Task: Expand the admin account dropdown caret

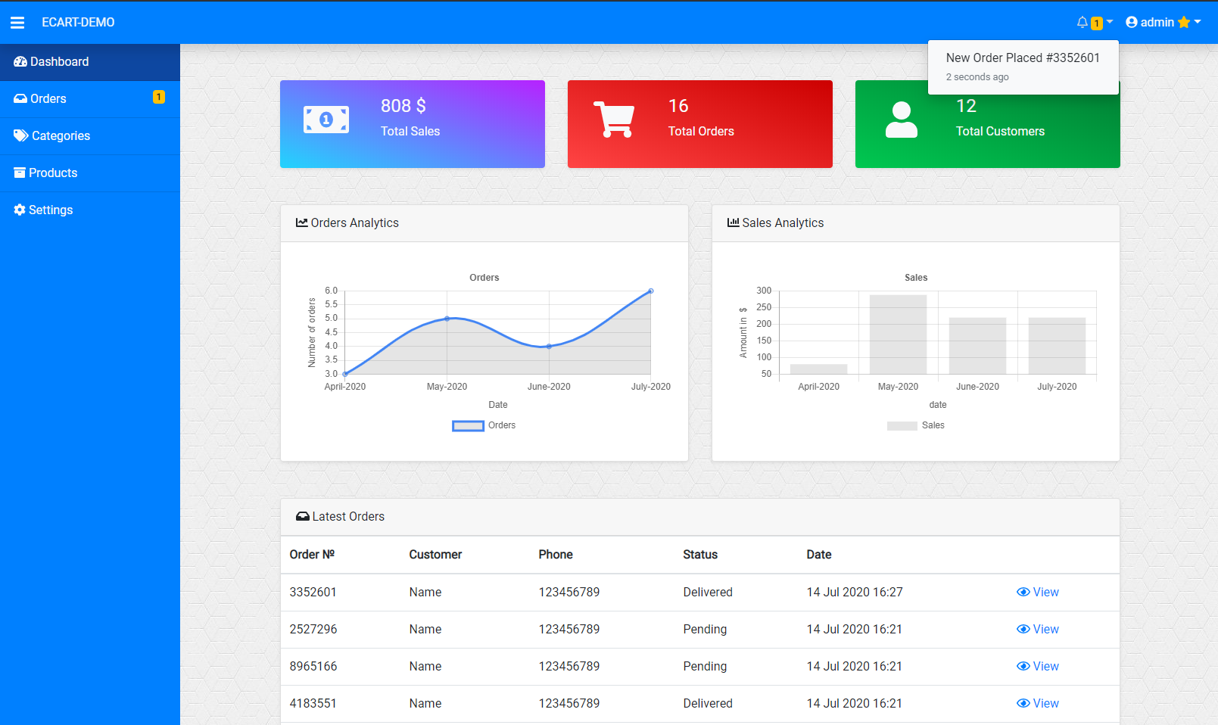Action: pyautogui.click(x=1198, y=23)
